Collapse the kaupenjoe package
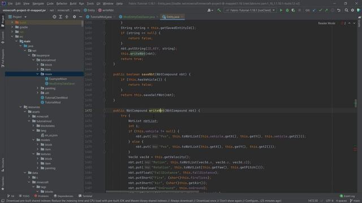This screenshot has height=203, width=362. [29, 55]
